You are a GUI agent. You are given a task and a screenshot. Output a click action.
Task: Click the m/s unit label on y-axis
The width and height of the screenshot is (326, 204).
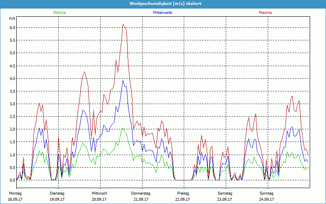tap(12, 18)
